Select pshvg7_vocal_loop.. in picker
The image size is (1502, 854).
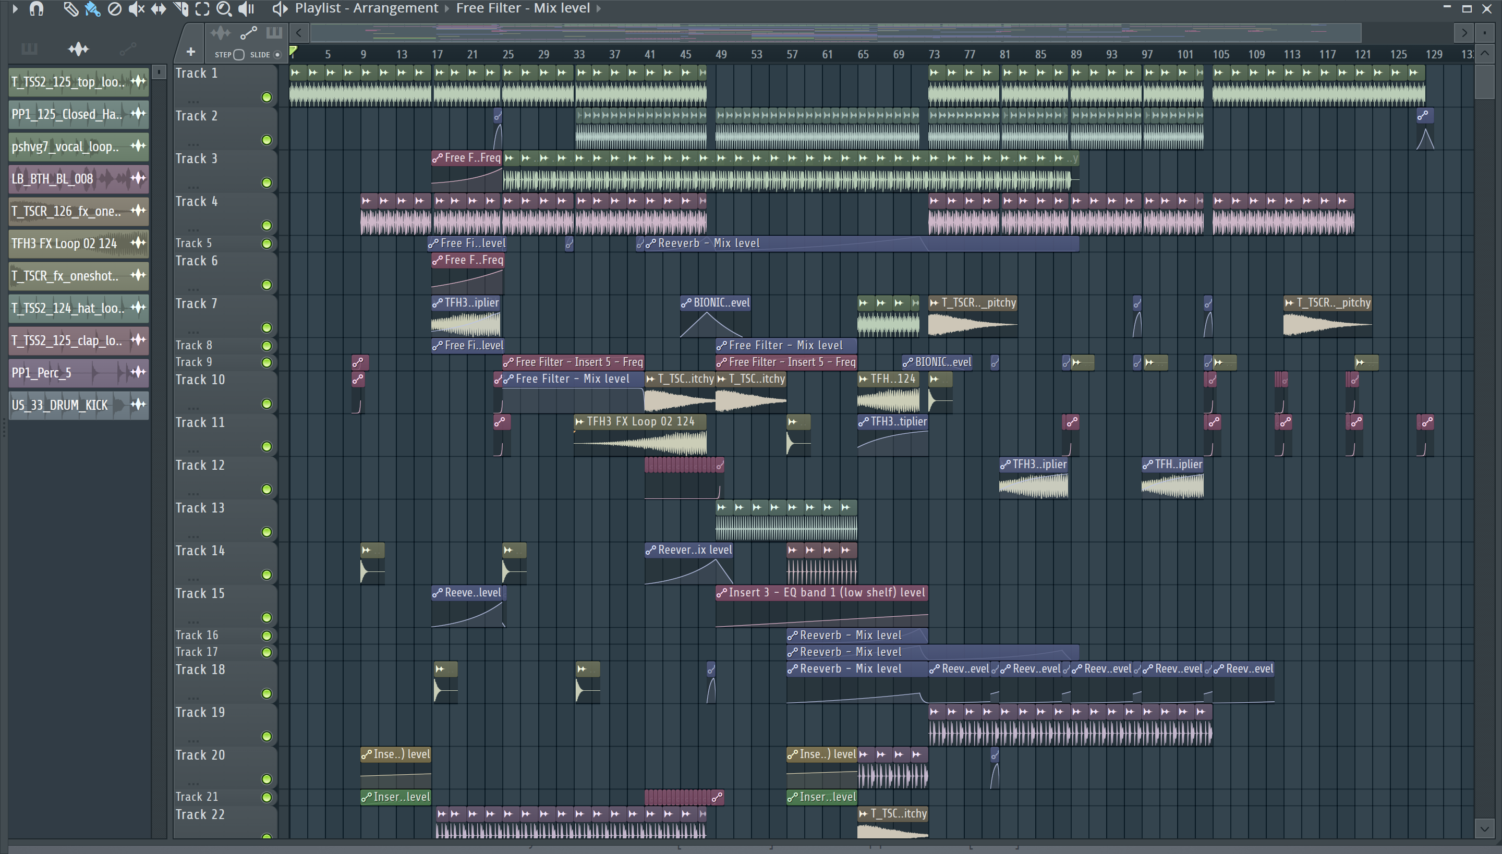click(x=79, y=146)
